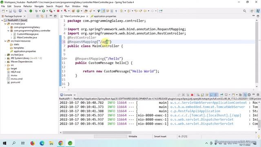Maximize the Console view
The height and width of the screenshot is (147, 261).
click(x=258, y=95)
